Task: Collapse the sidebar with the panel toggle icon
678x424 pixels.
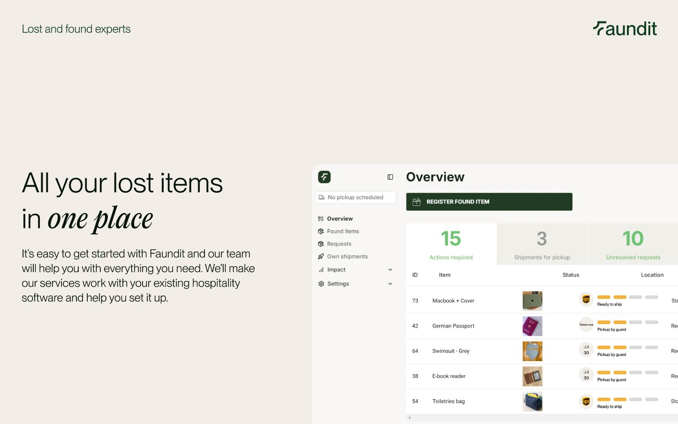Action: pyautogui.click(x=390, y=177)
